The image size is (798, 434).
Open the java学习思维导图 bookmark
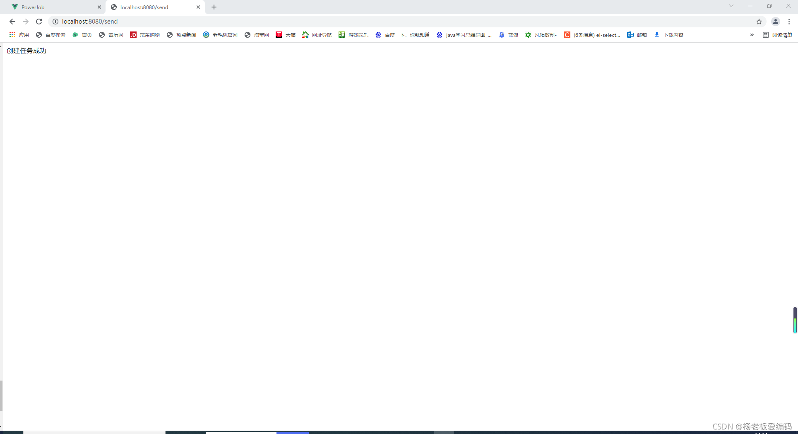click(464, 35)
